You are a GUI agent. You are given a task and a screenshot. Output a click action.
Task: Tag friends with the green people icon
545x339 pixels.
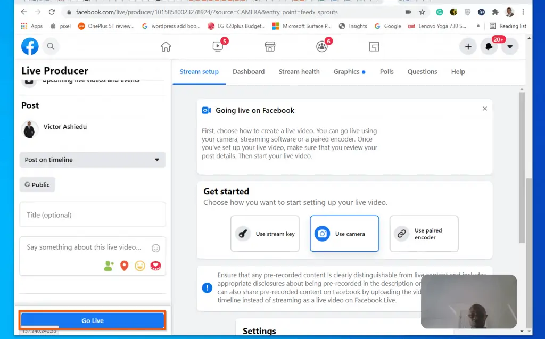tap(109, 266)
